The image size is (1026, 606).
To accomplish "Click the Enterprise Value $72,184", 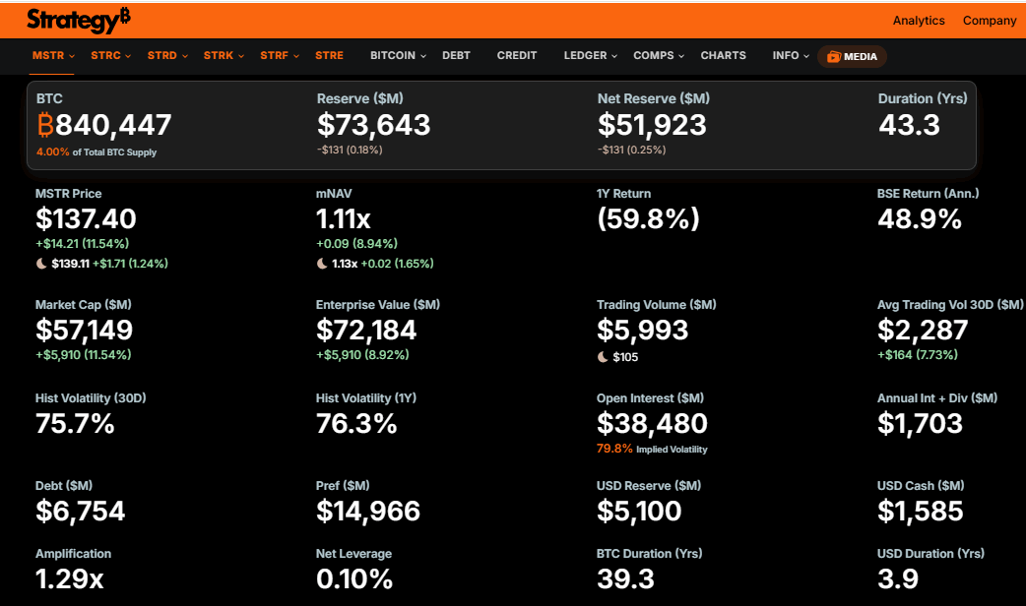I will pos(365,330).
